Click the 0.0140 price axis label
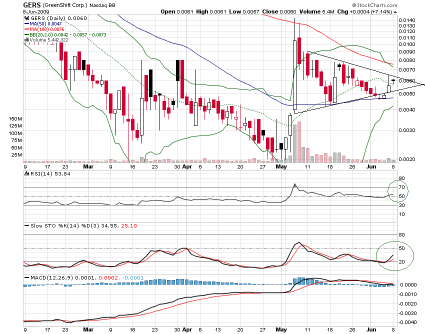Image resolution: width=425 pixels, height=334 pixels. (x=407, y=20)
